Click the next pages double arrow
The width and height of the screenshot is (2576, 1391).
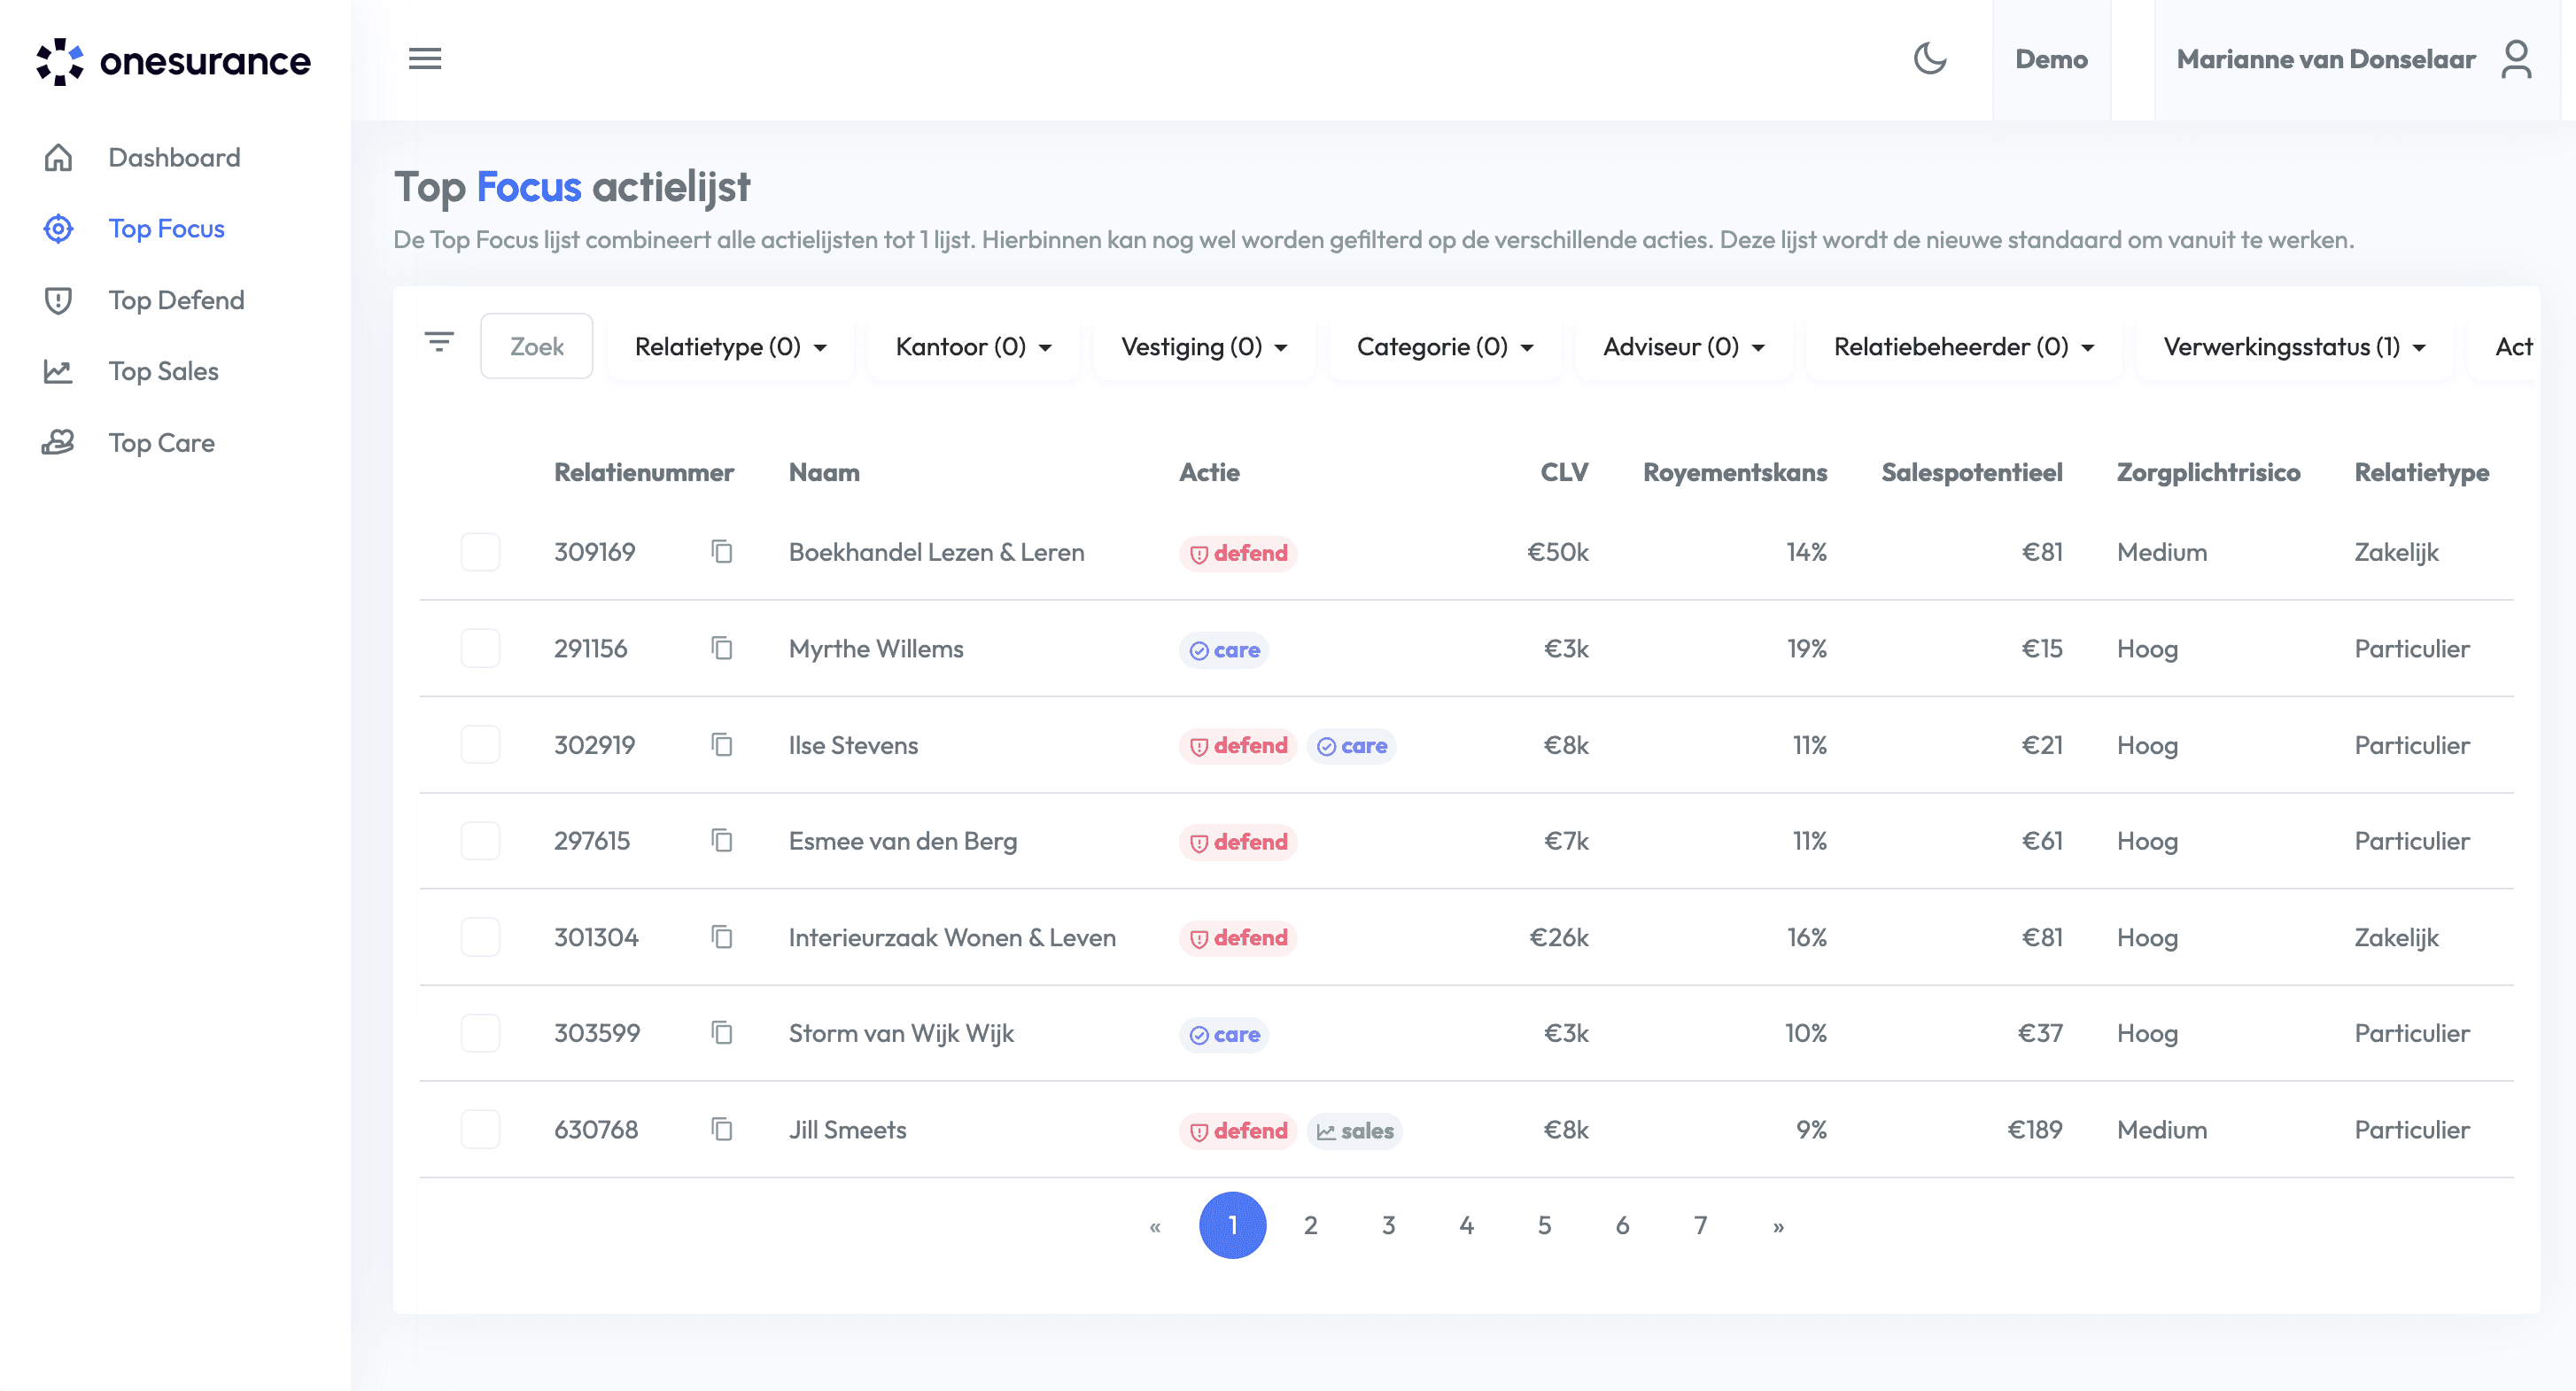[x=1778, y=1226]
